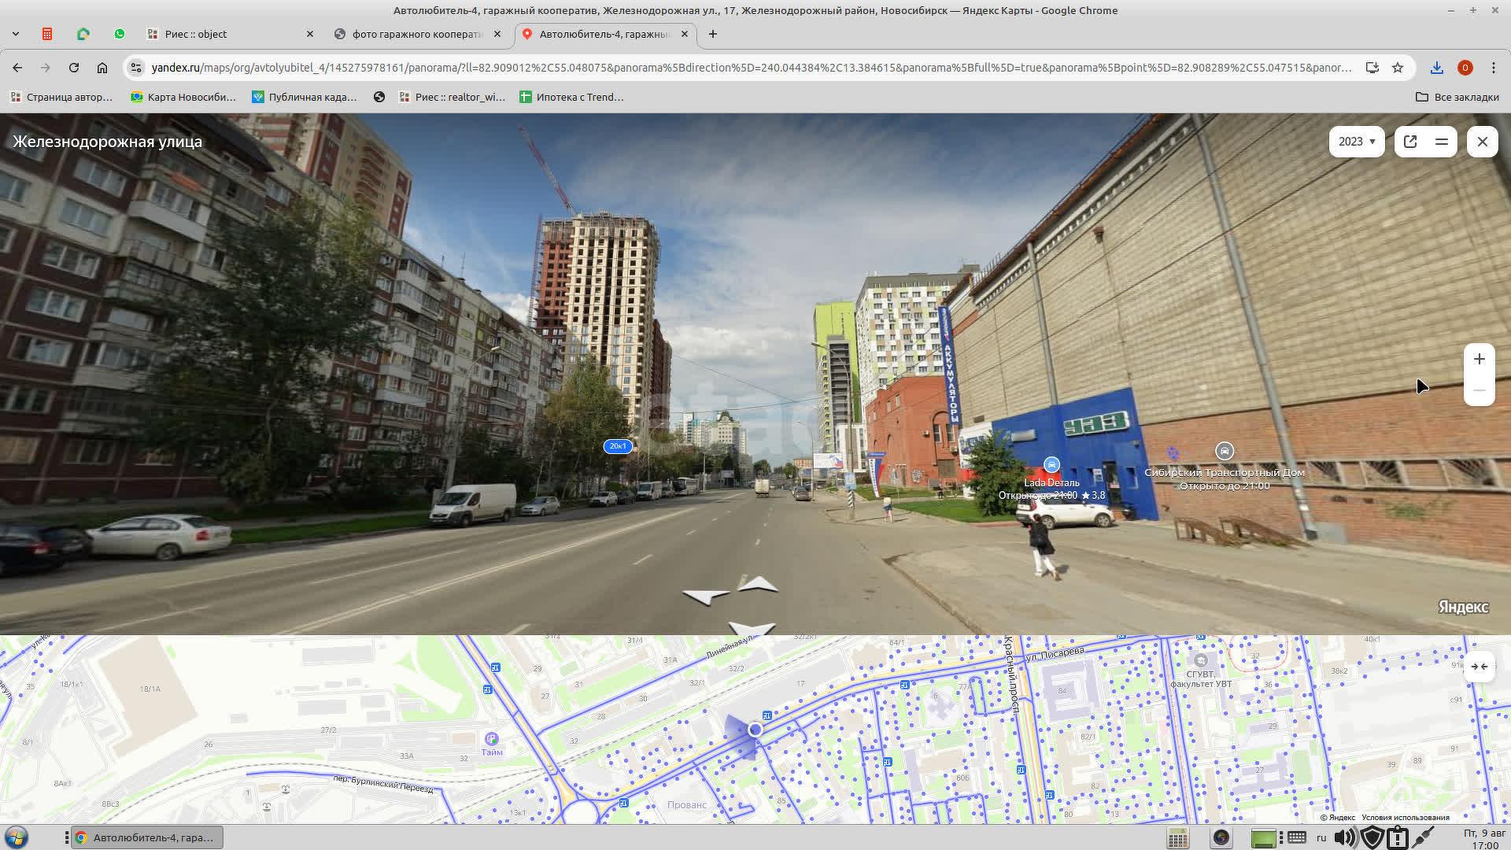Close the panorama view

1483,142
